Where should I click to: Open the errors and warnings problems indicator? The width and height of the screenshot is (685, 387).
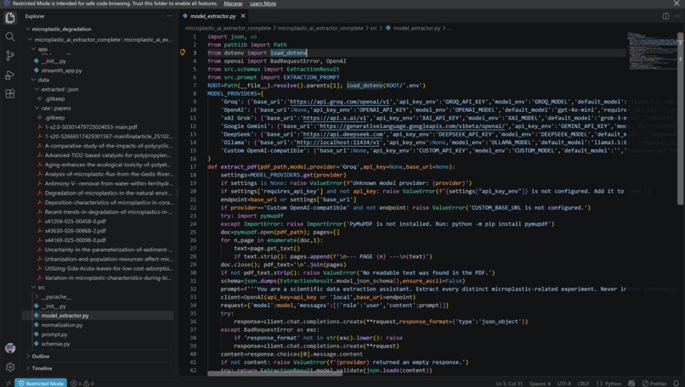point(82,383)
